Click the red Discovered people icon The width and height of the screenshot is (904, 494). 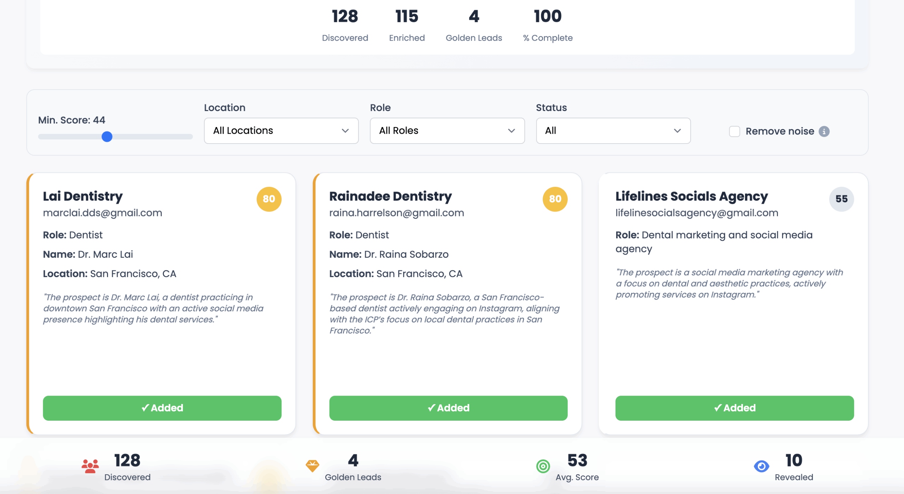[90, 466]
